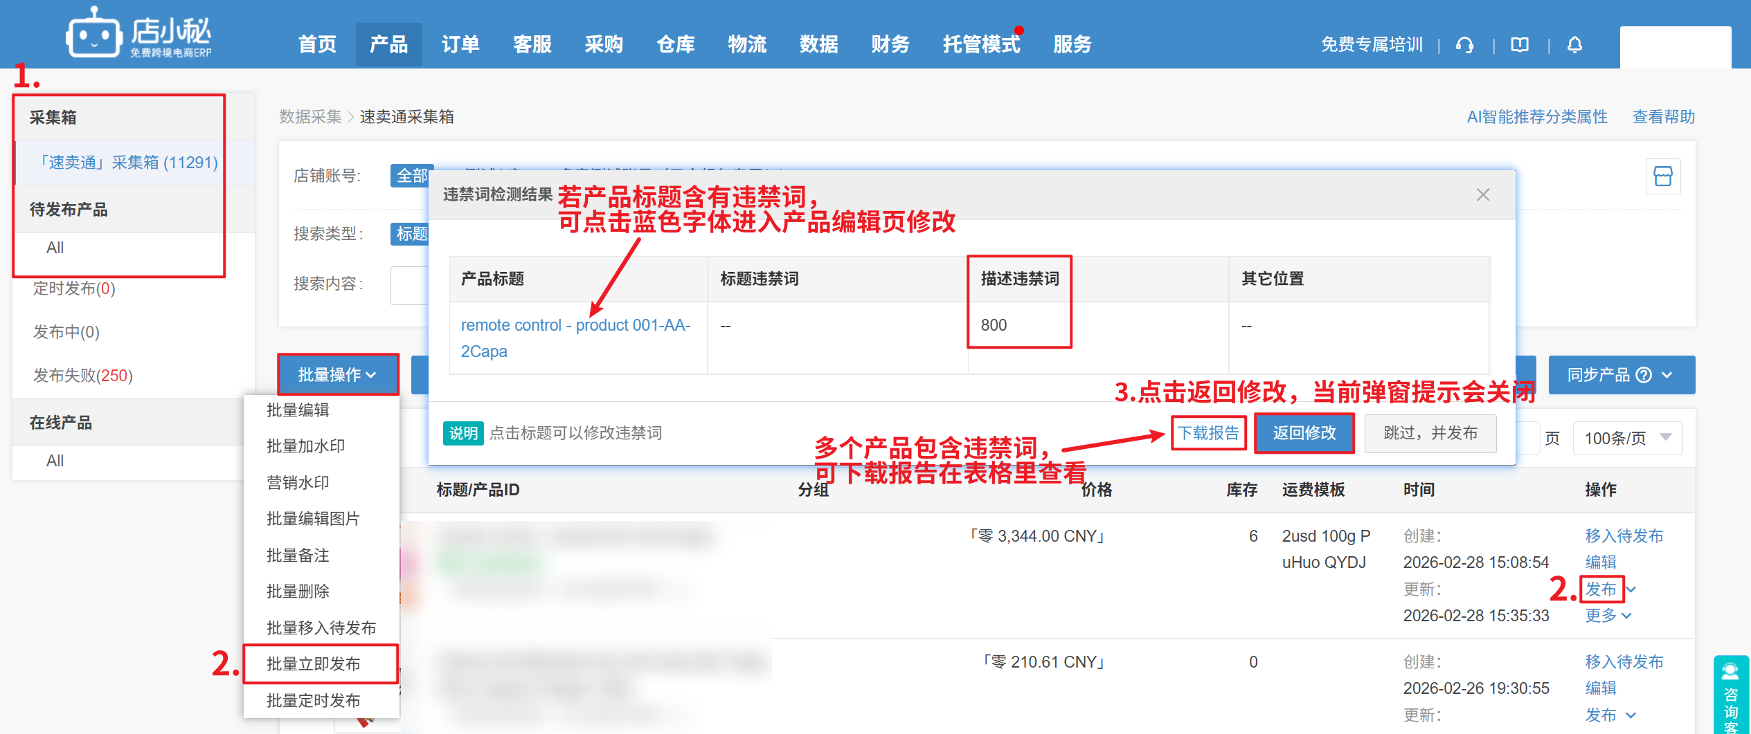Click the customer service headset icon
Screen dimensions: 1751x734
pos(1464,45)
